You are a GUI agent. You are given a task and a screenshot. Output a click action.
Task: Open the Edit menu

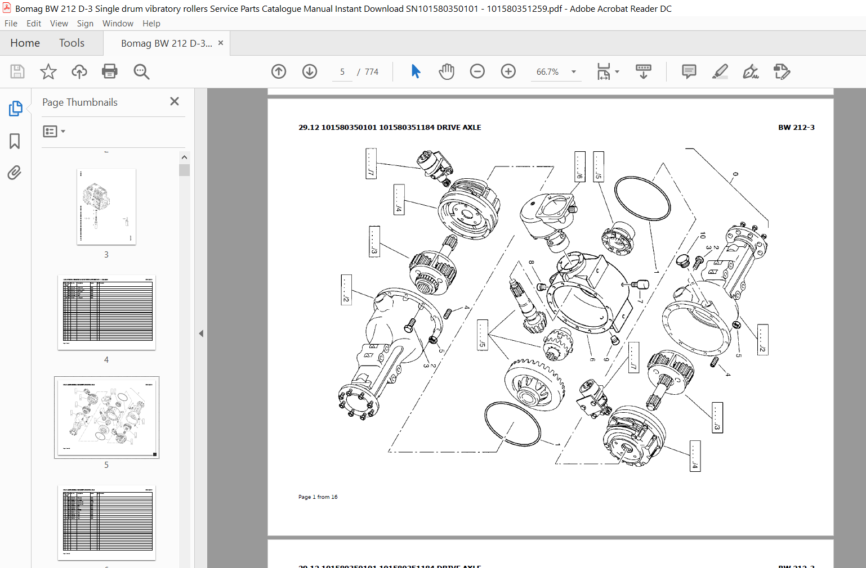tap(34, 24)
